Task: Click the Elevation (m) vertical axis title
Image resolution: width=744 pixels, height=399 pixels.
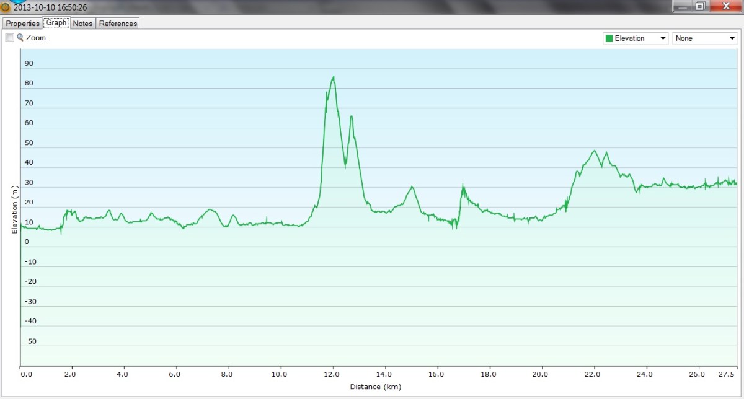Action: [14, 209]
